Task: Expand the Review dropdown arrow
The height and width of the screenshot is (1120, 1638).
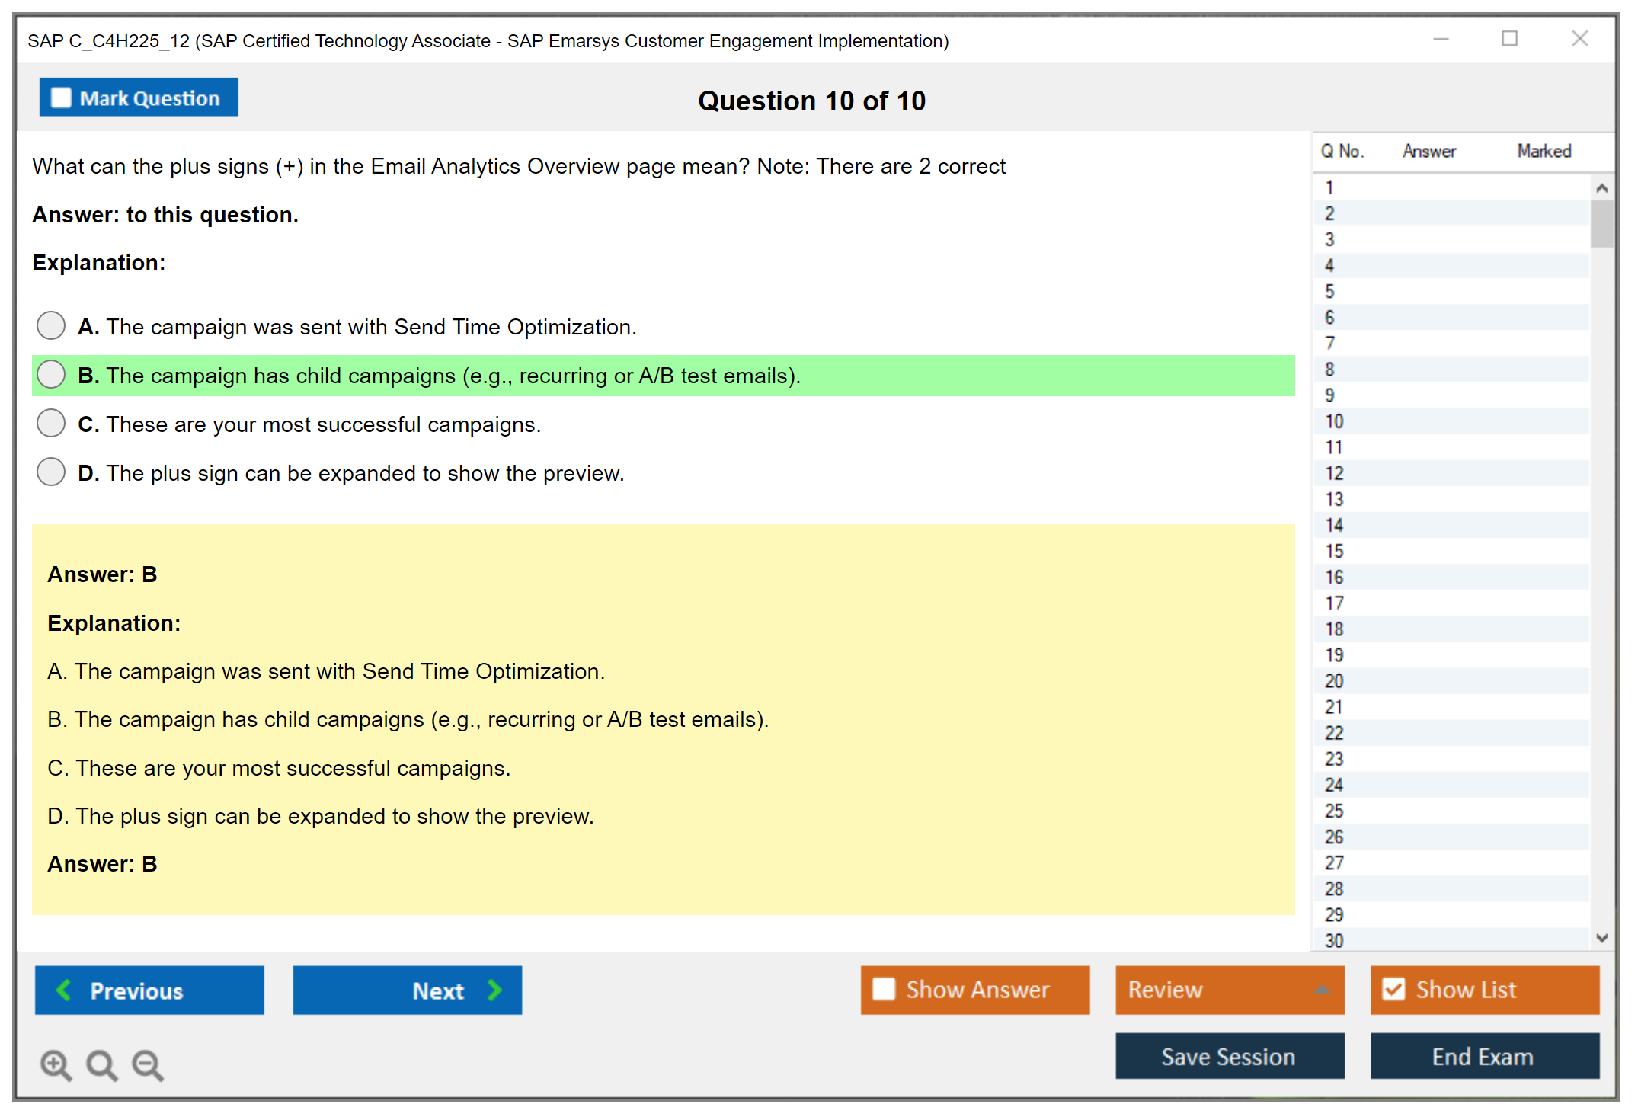Action: click(1322, 989)
